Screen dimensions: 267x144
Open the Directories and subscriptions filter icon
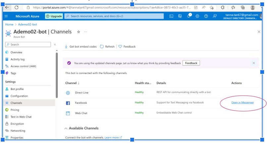[180, 16]
